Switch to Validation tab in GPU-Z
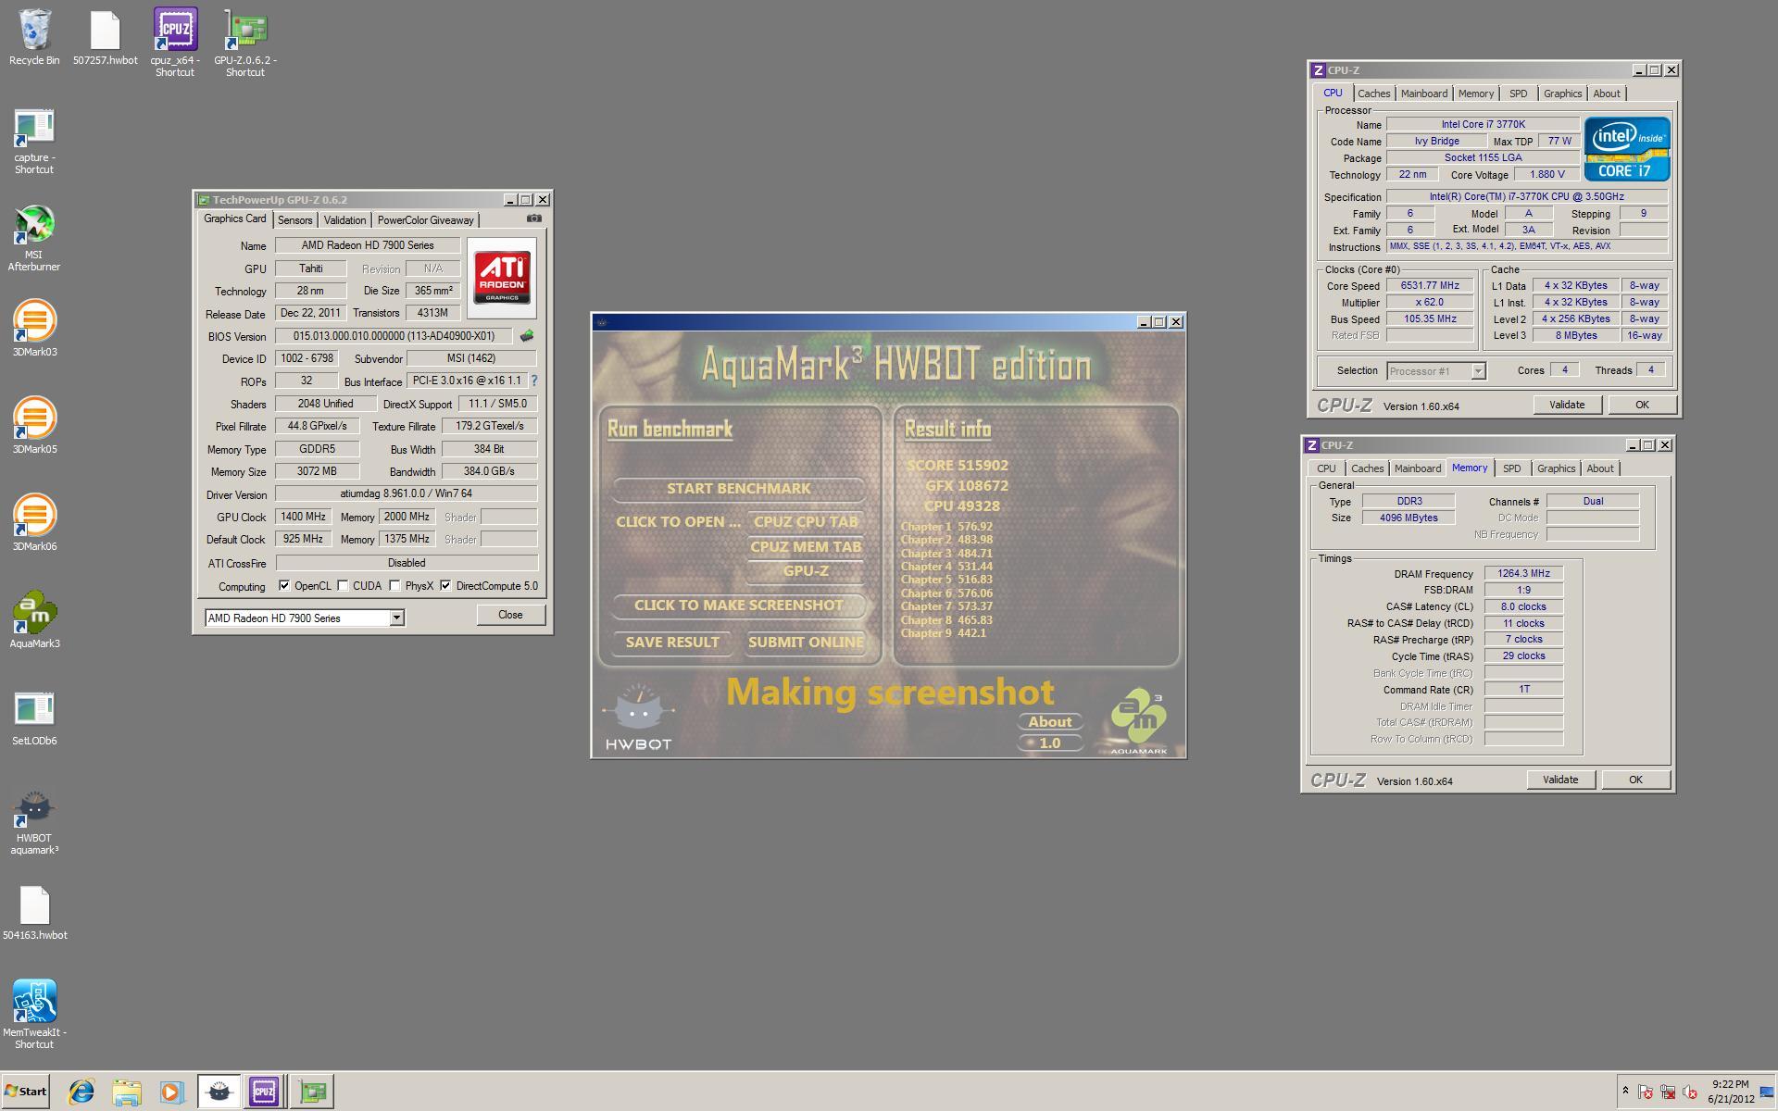The width and height of the screenshot is (1778, 1111). coord(344,220)
